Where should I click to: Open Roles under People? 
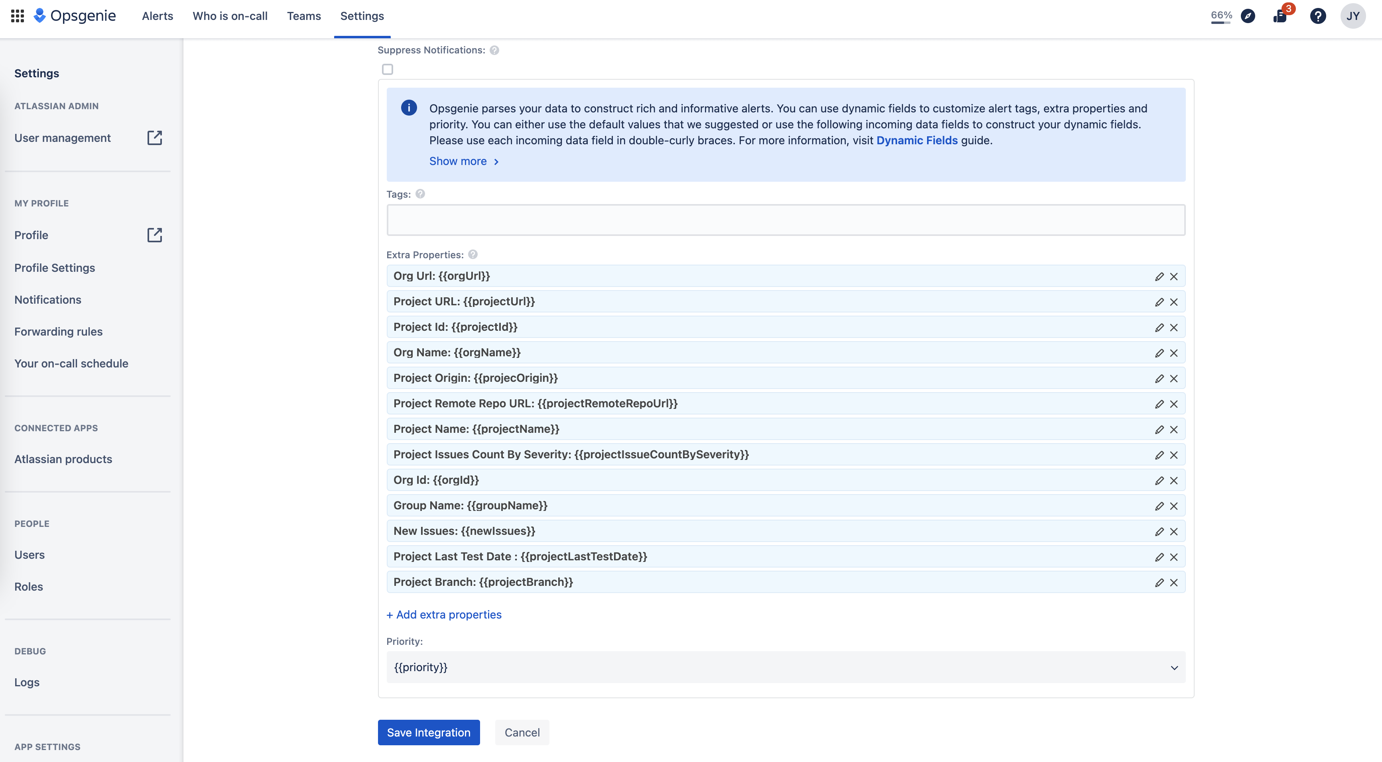point(28,587)
